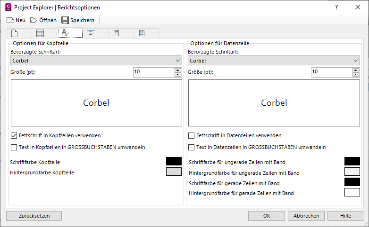Enable GROSSBUCHSTABEN for Kopfzeilen text
Viewport: 369px width, 227px height.
click(x=14, y=147)
